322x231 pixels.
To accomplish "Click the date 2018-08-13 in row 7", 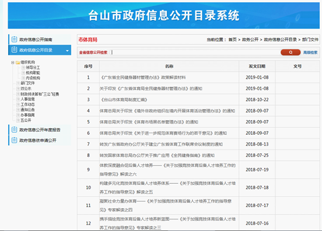I will 257,144.
